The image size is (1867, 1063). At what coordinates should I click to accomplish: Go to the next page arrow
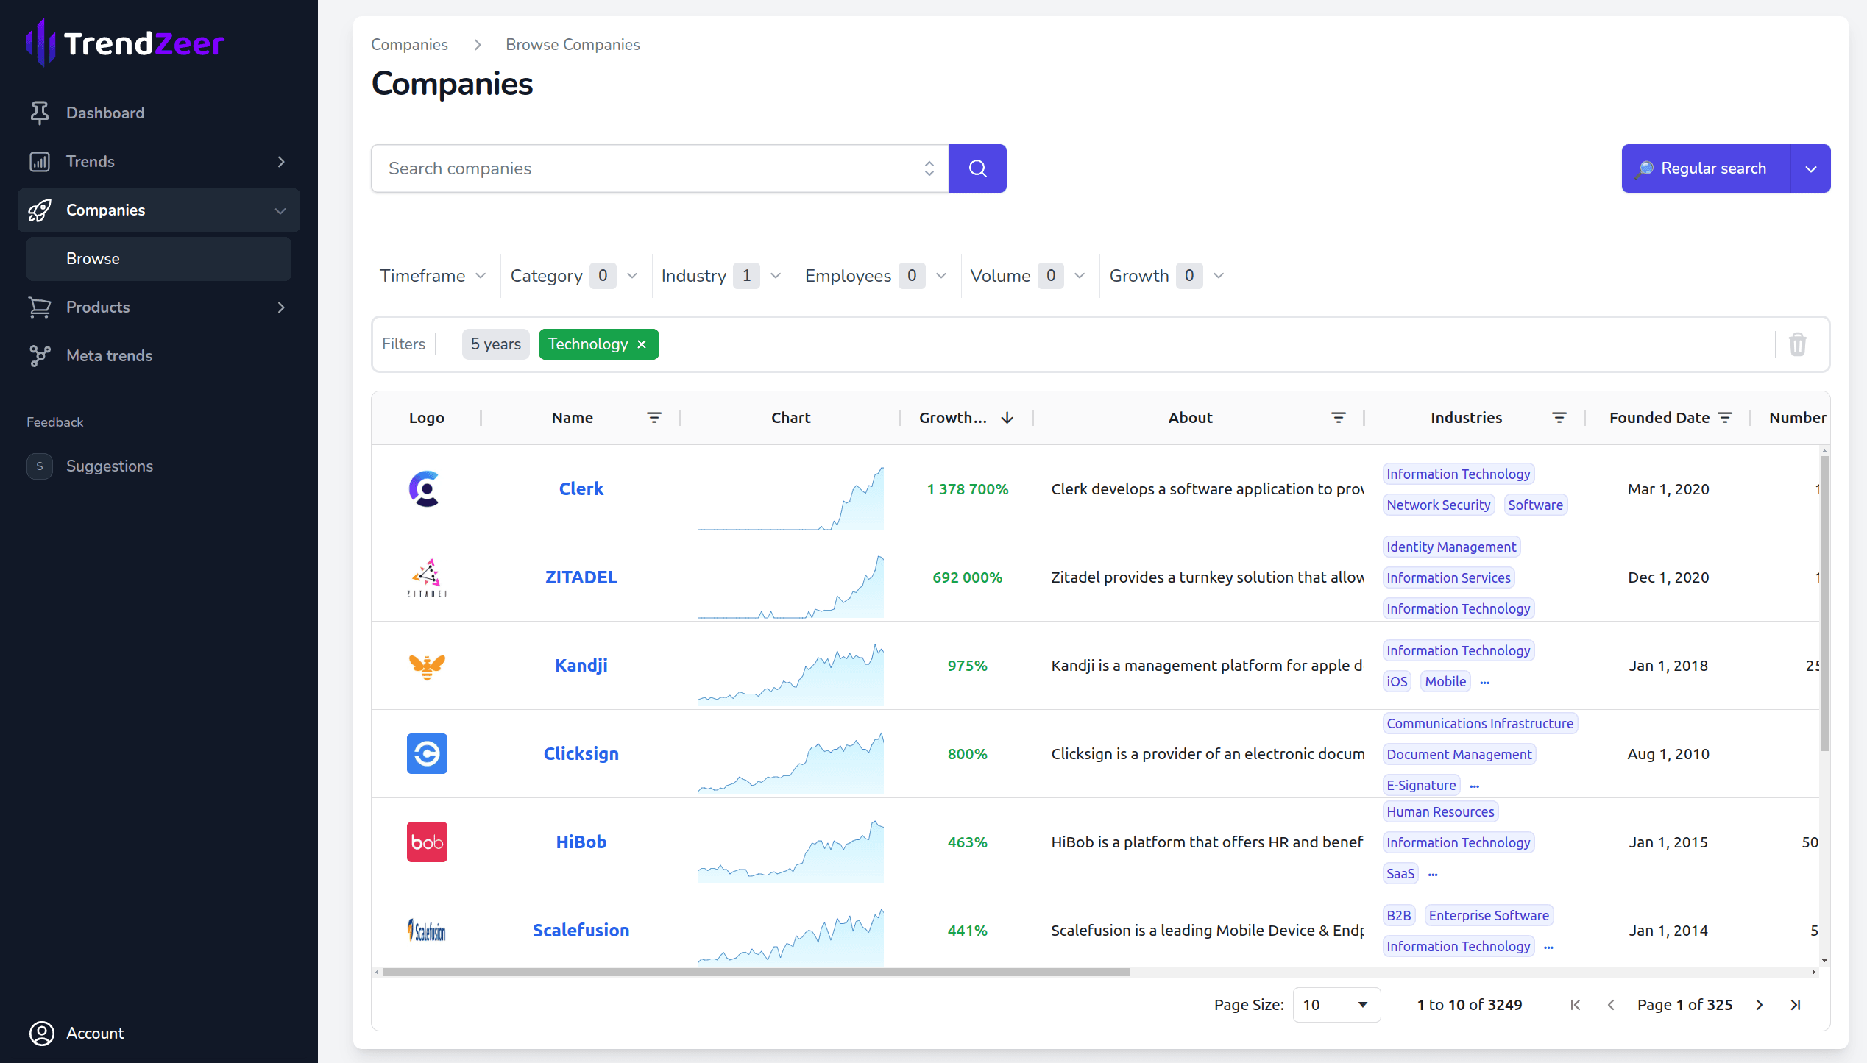click(x=1759, y=1004)
